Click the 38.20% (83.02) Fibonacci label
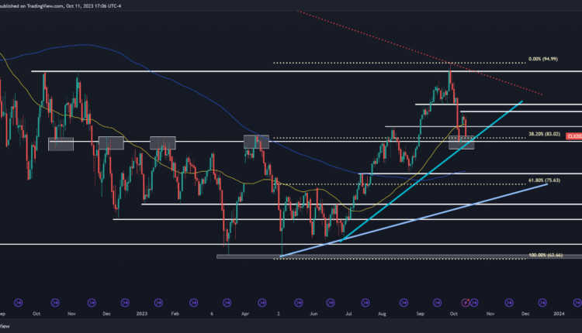 pos(545,134)
